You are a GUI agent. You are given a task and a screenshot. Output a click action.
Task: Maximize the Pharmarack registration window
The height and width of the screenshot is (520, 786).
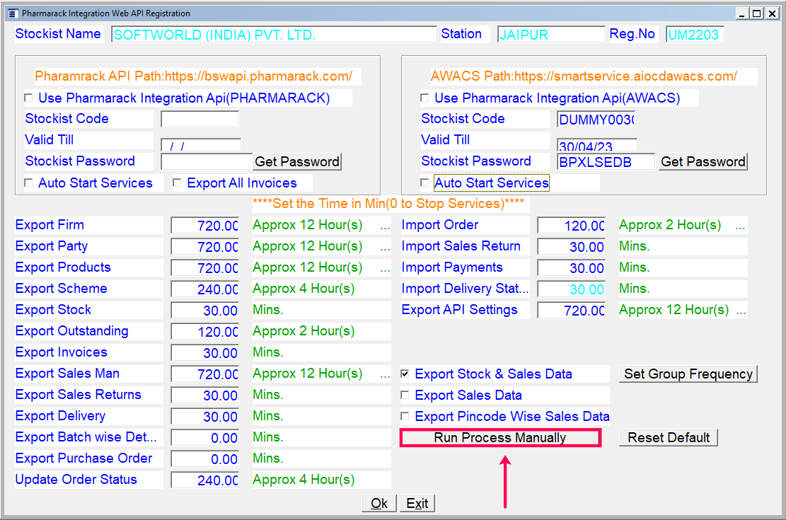(757, 13)
